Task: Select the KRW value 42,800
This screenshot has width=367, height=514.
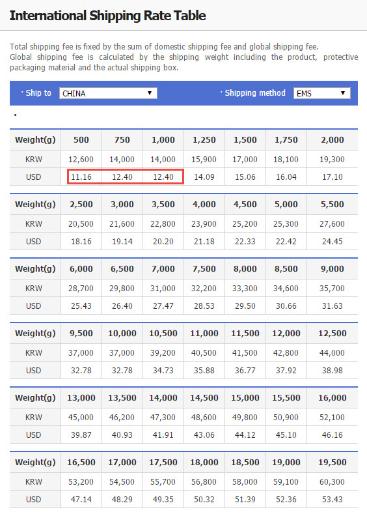Action: coord(286,353)
